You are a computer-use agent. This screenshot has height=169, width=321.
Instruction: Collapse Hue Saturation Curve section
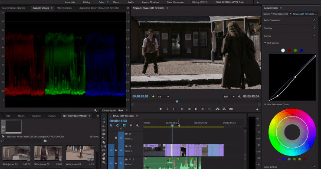pyautogui.click(x=265, y=104)
